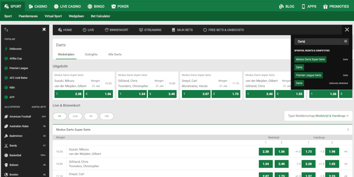Click the Poker cards icon
The width and height of the screenshot is (354, 177).
tap(114, 6)
